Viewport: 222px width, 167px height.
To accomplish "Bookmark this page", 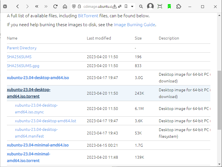I will coord(126,6).
